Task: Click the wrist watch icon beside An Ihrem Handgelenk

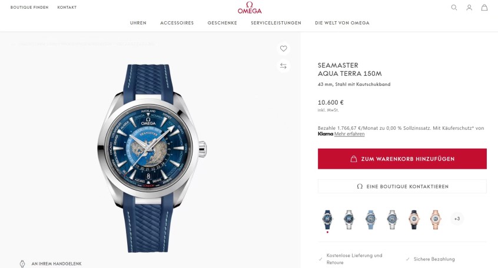Action: (22, 263)
